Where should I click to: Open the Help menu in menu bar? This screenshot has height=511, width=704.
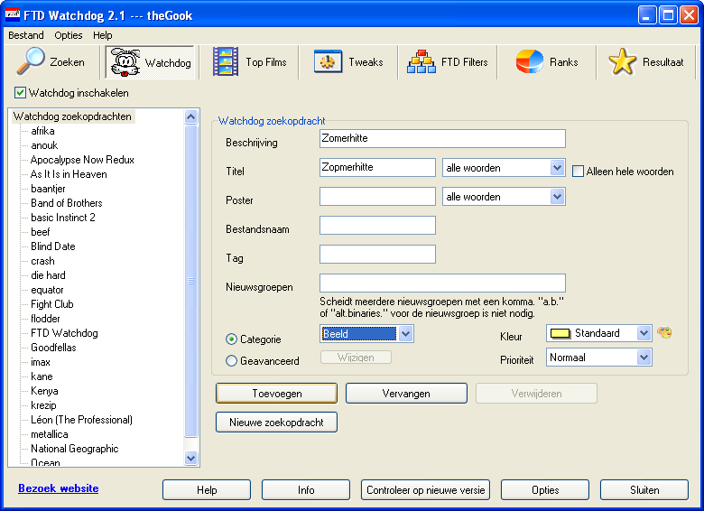(102, 35)
